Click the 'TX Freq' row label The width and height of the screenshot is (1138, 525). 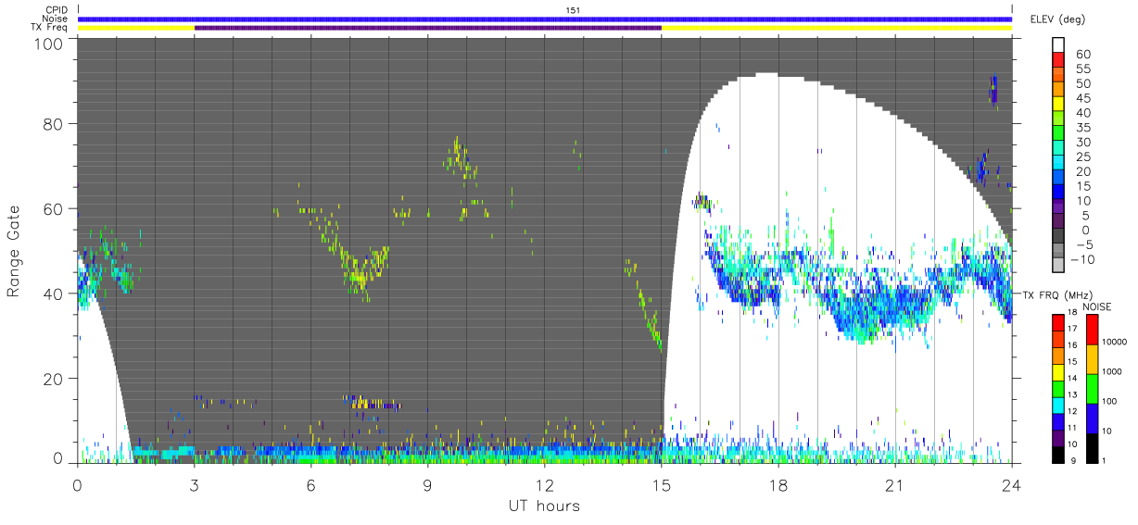(51, 28)
